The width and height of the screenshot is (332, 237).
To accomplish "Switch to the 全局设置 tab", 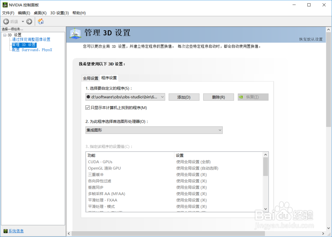I will (90, 78).
